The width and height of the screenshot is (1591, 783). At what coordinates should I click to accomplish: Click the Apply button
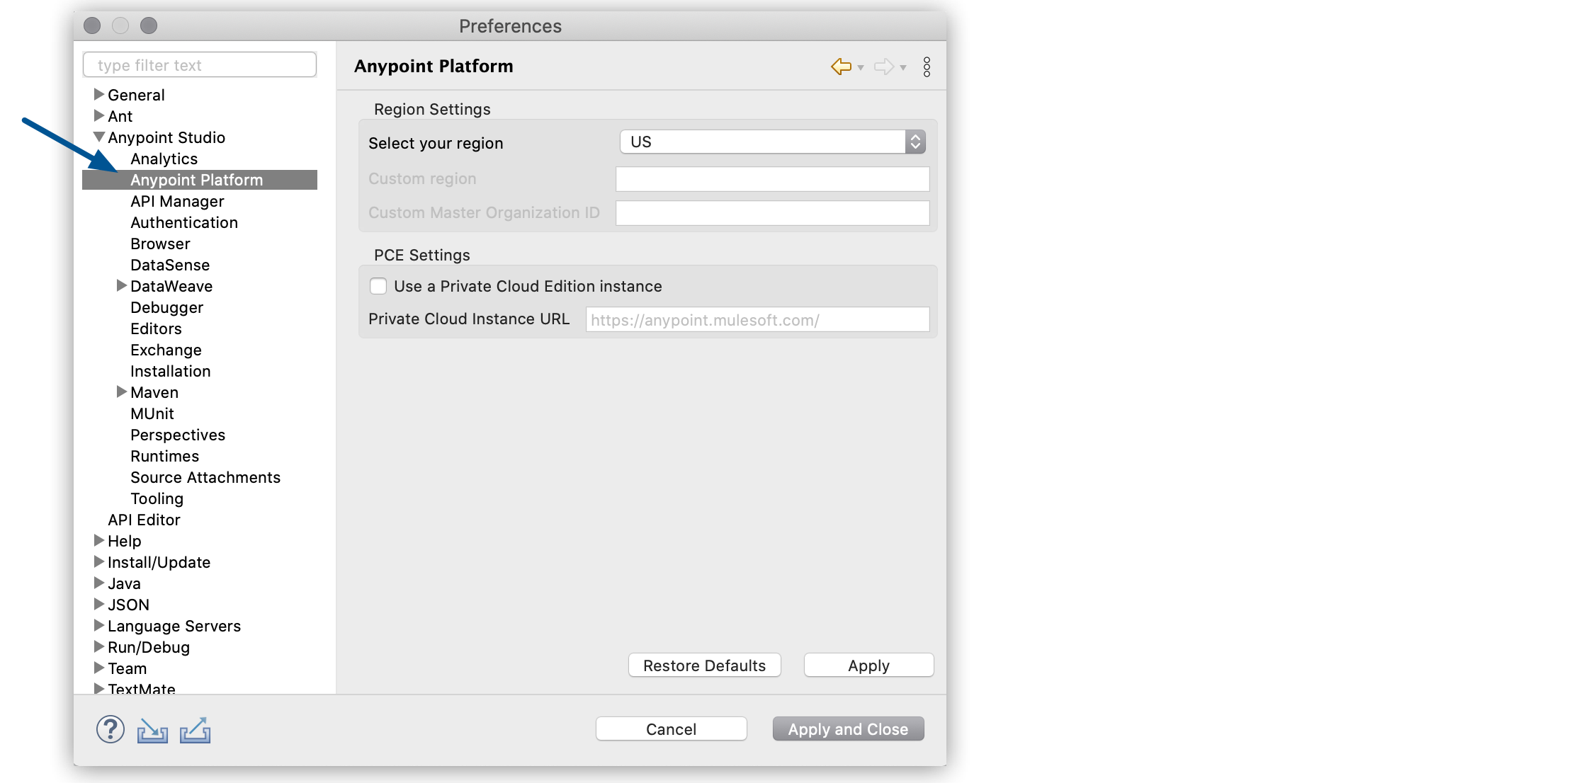click(866, 665)
